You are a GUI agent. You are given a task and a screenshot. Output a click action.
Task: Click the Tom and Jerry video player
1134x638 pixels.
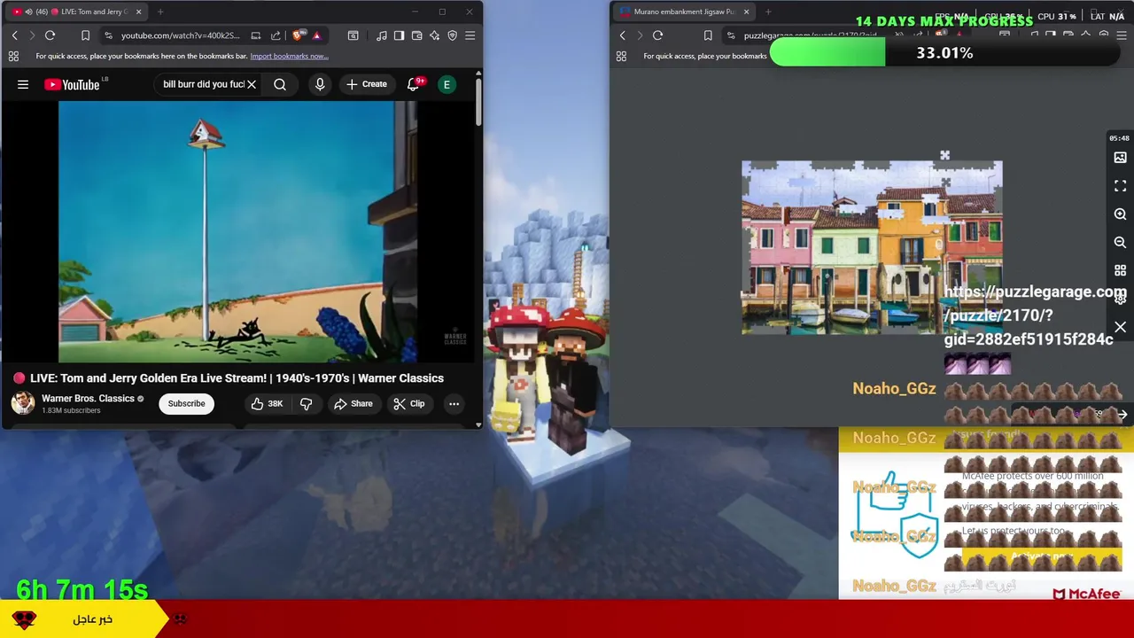tap(237, 232)
